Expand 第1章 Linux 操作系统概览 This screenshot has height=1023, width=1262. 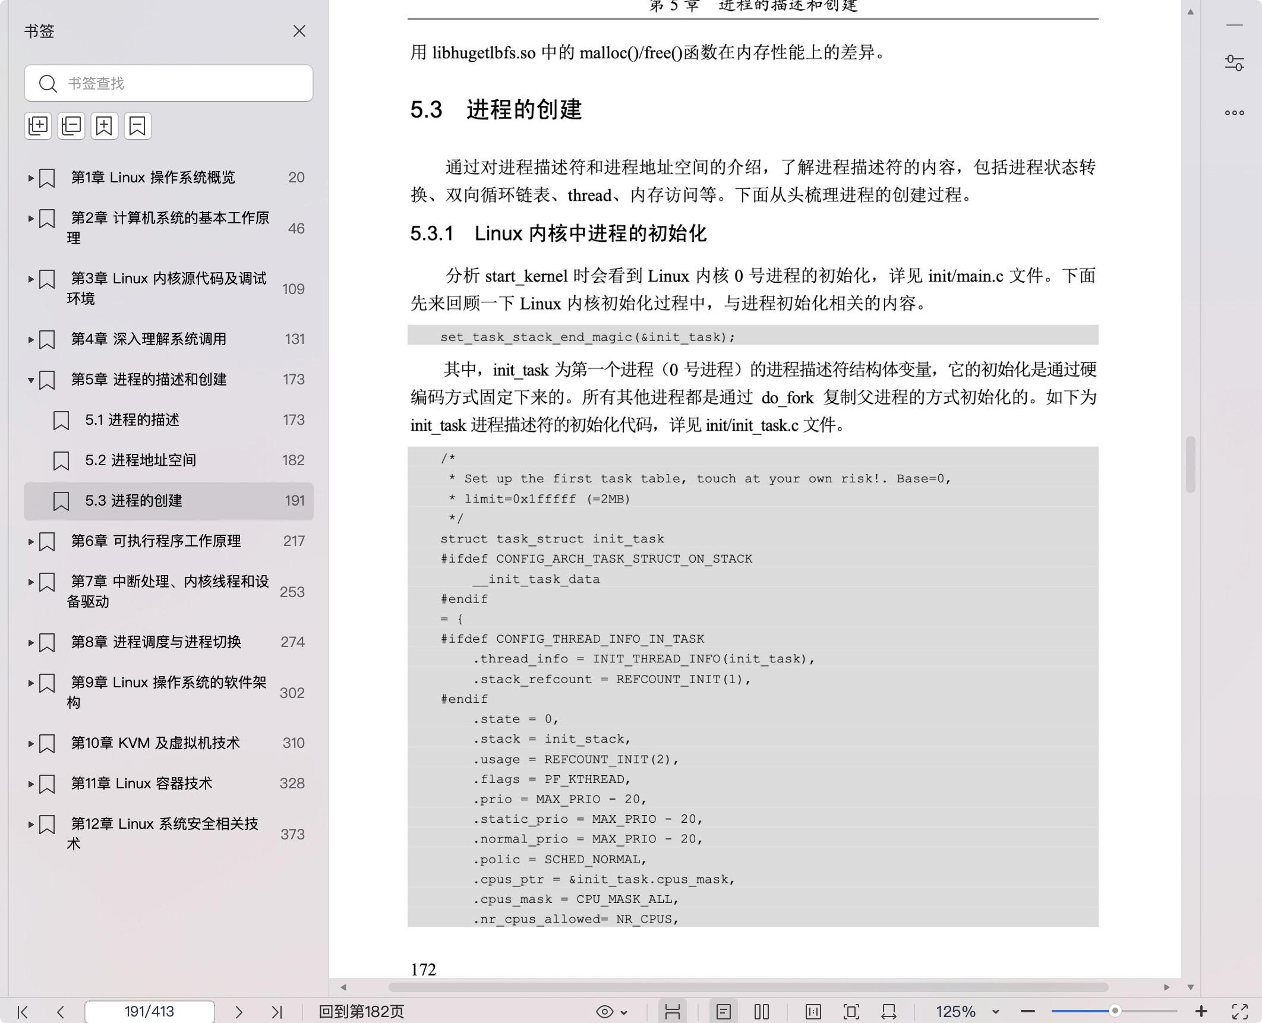pyautogui.click(x=31, y=178)
